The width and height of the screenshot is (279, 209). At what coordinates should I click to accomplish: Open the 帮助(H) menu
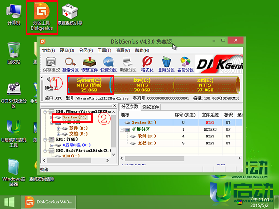[142, 51]
